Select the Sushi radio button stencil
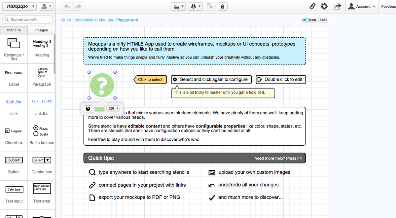This screenshot has width=396, height=218. coord(36,134)
